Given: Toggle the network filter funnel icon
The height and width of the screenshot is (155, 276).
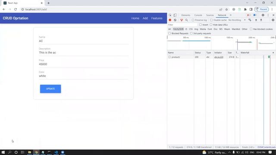Looking at the screenshot, I should (182, 20).
